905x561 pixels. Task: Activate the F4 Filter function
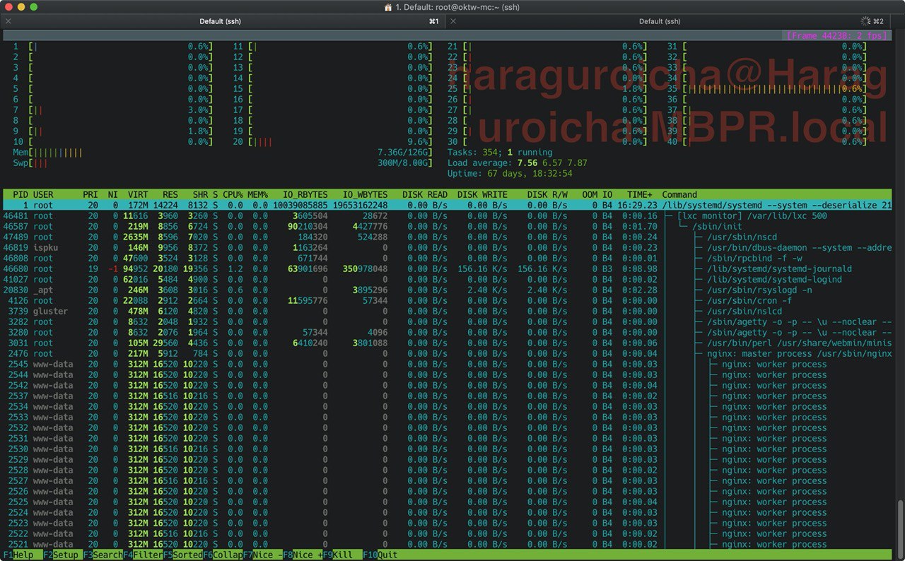point(144,555)
